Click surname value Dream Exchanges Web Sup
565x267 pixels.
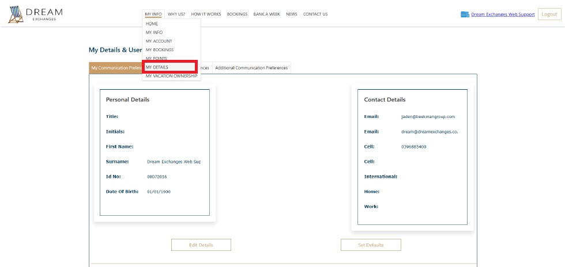(174, 162)
